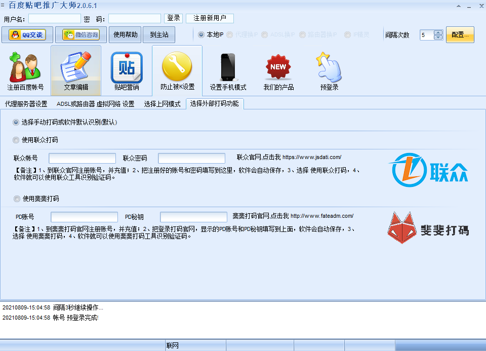The image size is (486, 351).
Task: Minimize the 百度贴吧推广大师 window
Action: (x=469, y=6)
